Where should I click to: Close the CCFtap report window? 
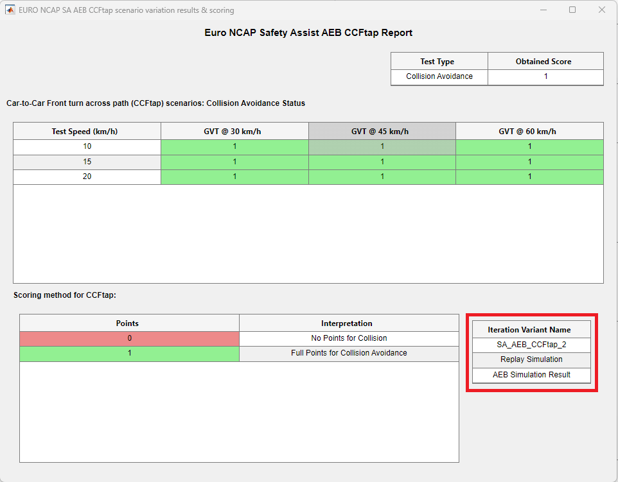coord(601,10)
